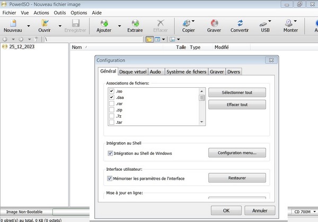The width and height of the screenshot is (318, 222).
Task: Click the Nom column header
Action: 117,48
